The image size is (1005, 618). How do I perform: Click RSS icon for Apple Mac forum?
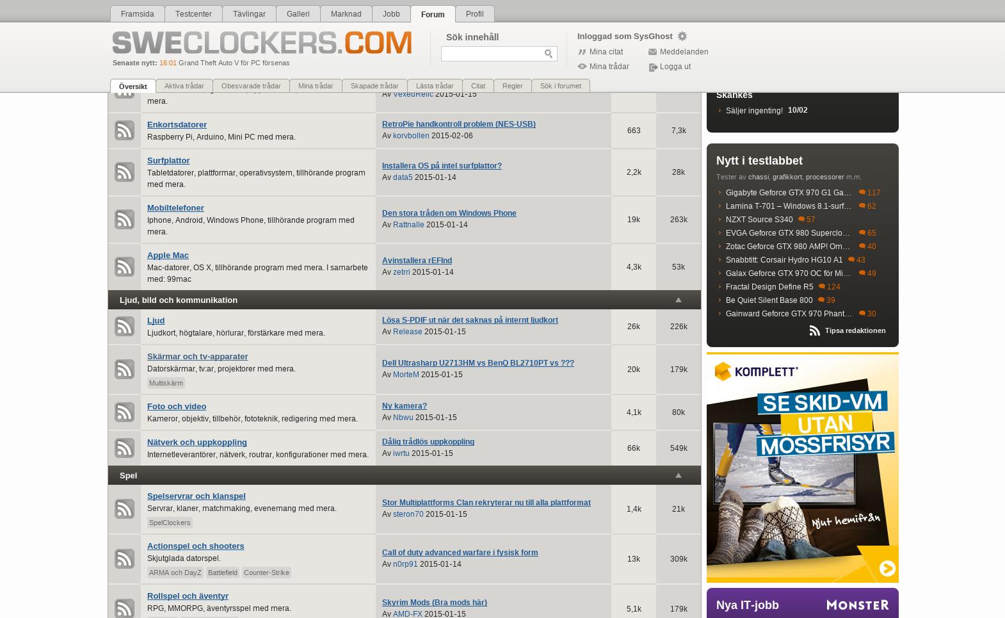click(124, 266)
